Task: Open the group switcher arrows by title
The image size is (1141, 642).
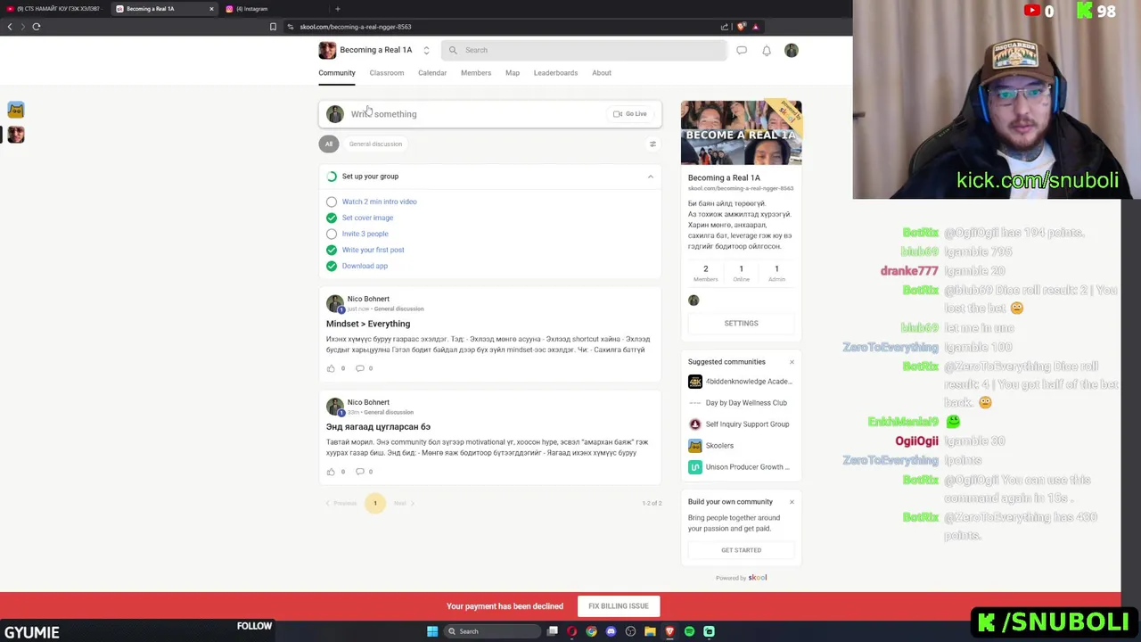Action: pos(426,50)
